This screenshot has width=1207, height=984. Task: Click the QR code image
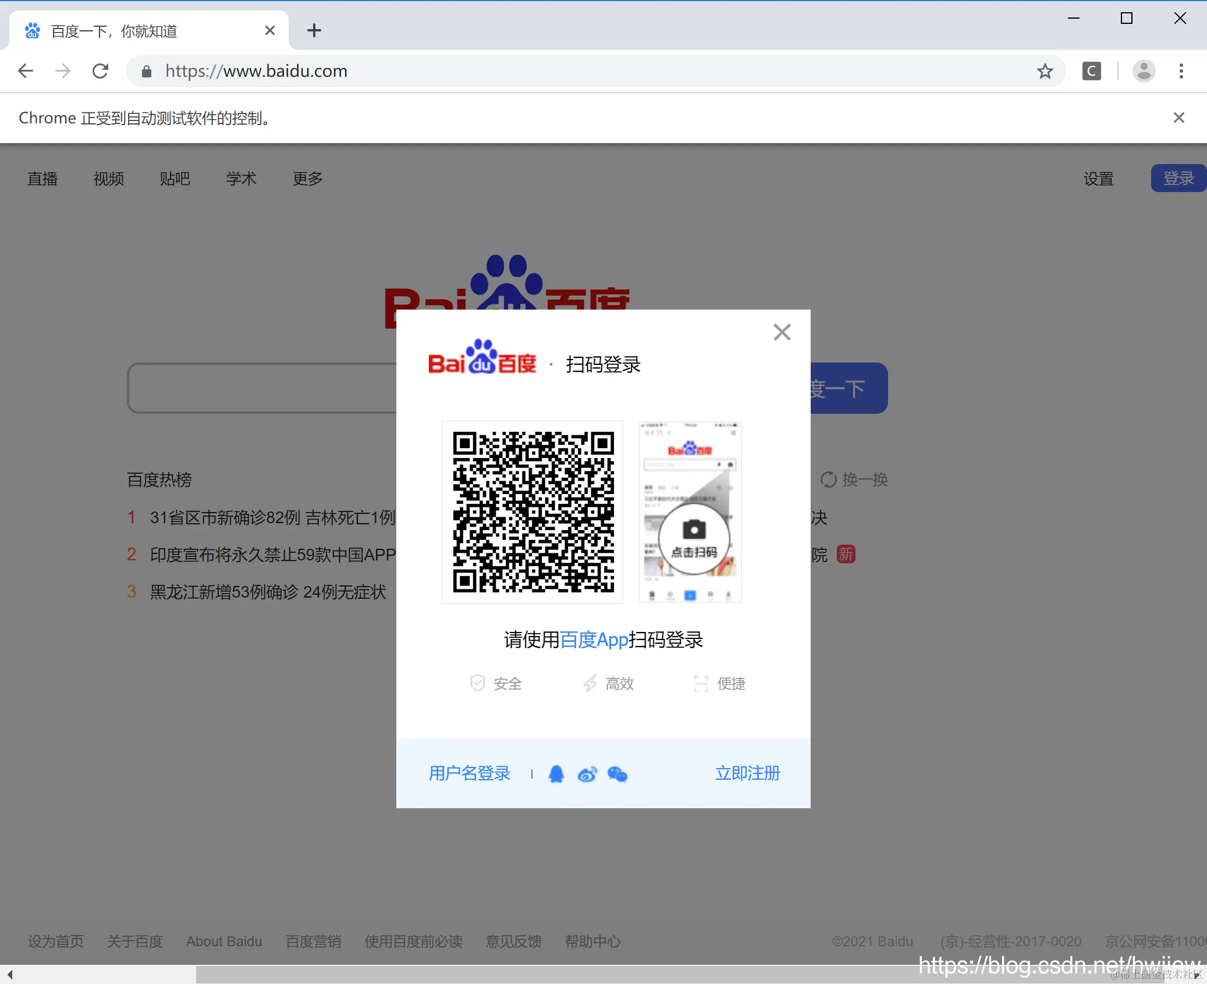(532, 511)
